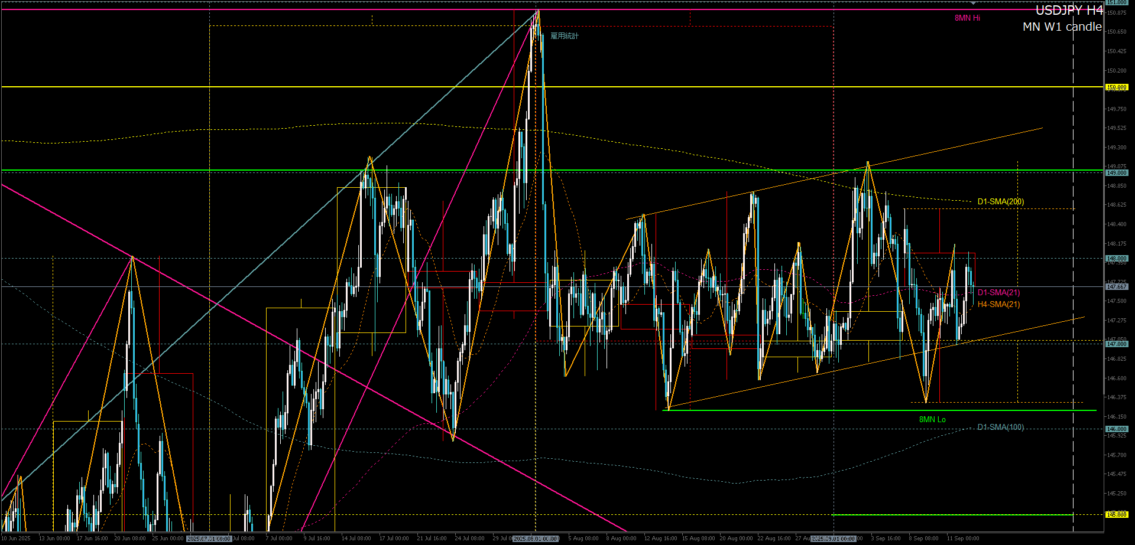
Task: Select the orange H4-SMA(21) label
Action: coord(998,305)
